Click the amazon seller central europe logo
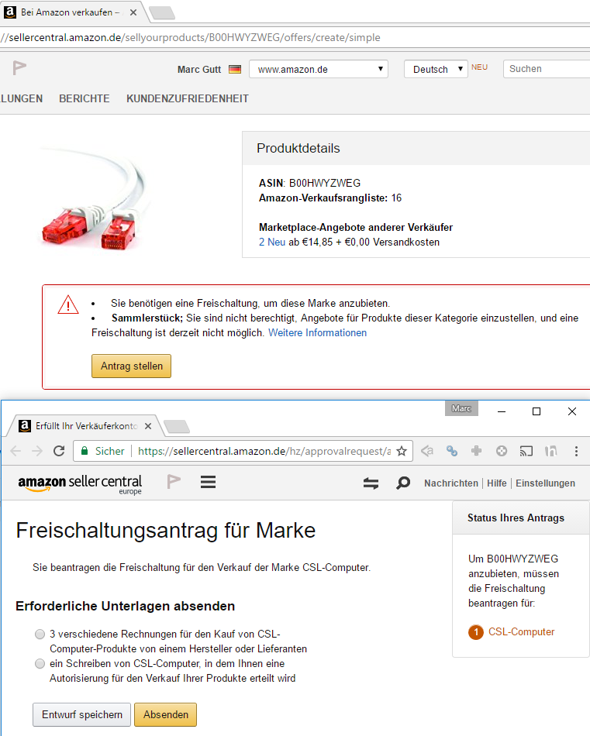This screenshot has width=590, height=736. click(80, 483)
